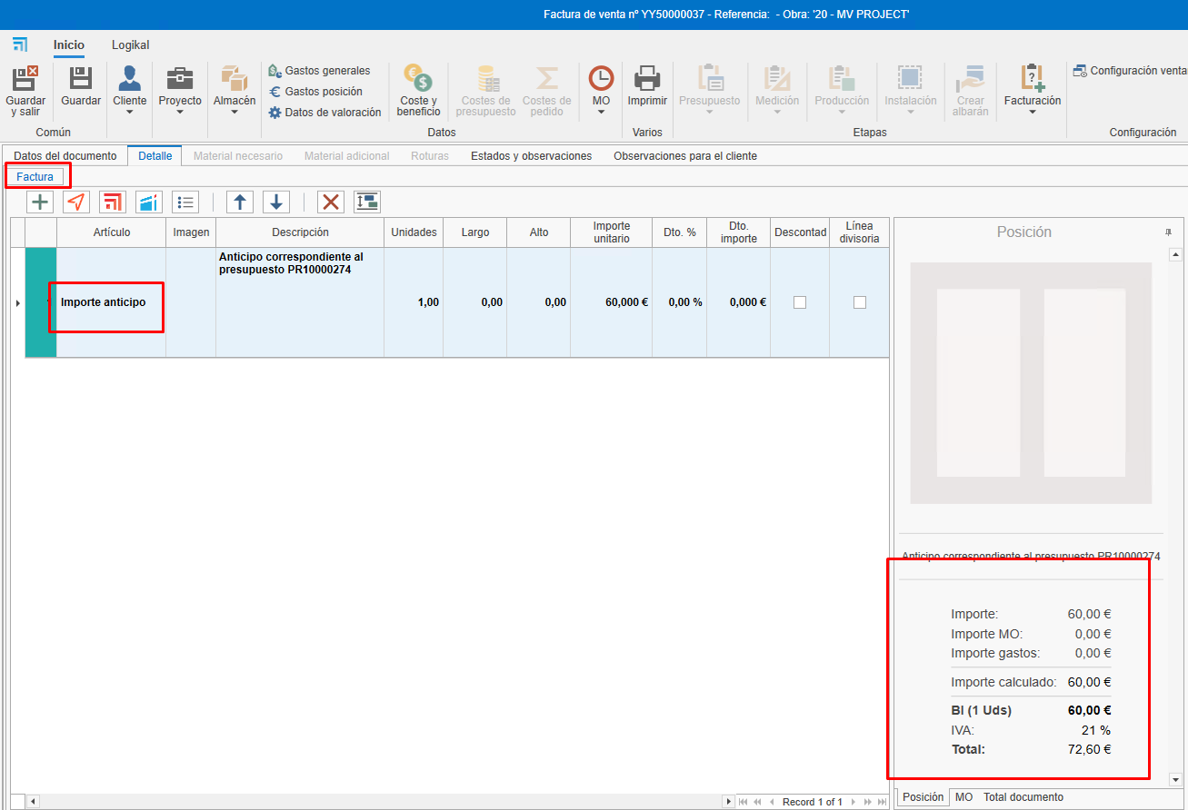
Task: Switch to the Logikal ribbon tab
Action: [131, 45]
